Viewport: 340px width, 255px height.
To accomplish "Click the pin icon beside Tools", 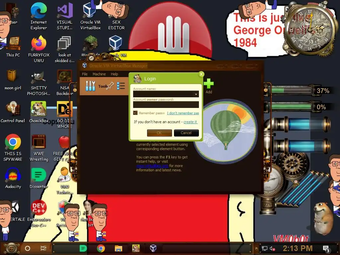I will pos(110,86).
